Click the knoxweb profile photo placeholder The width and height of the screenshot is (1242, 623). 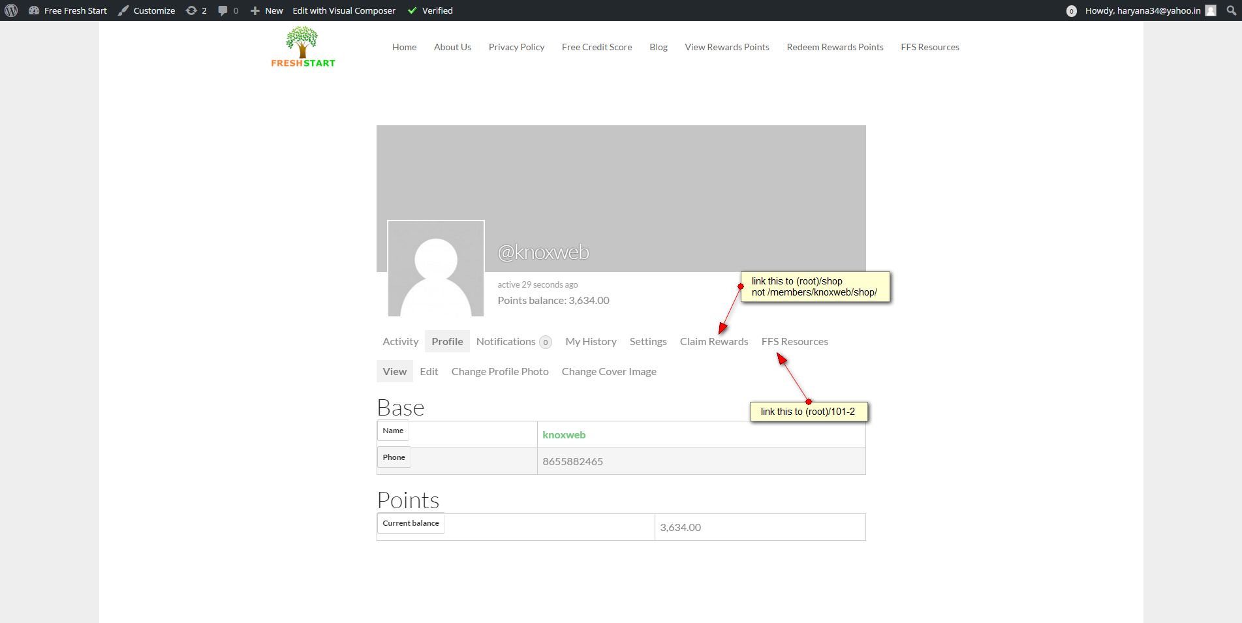(x=436, y=268)
